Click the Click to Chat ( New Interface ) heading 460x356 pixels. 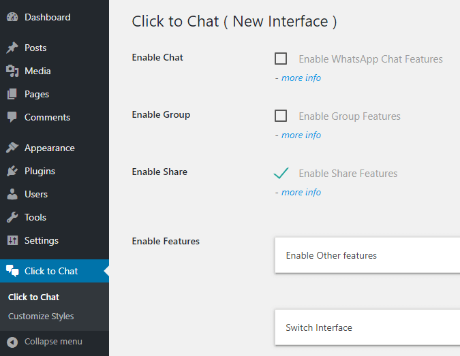[234, 22]
